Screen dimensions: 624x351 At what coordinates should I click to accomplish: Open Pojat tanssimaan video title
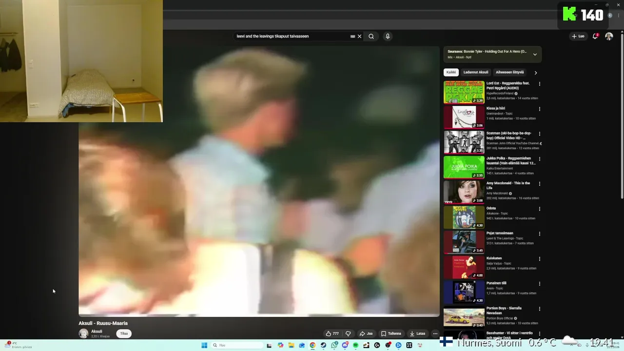[x=500, y=233]
